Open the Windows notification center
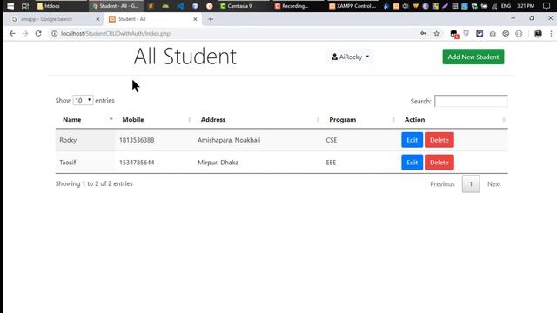The image size is (557, 313). click(x=547, y=6)
